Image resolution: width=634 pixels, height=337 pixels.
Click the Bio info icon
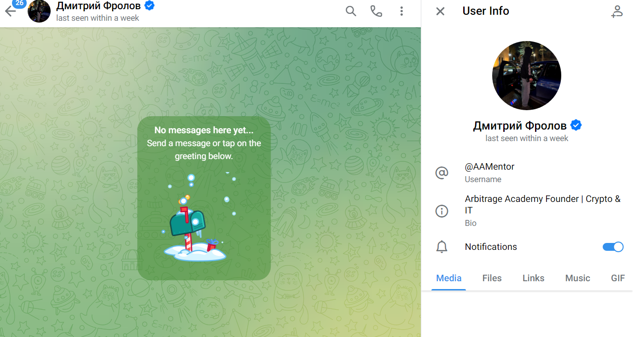[442, 211]
